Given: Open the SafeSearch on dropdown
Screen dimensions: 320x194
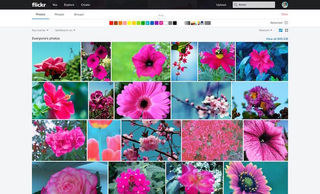Looking at the screenshot, I should point(65,30).
